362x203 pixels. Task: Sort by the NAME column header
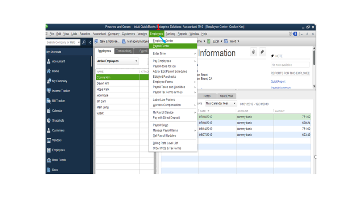tap(100, 72)
